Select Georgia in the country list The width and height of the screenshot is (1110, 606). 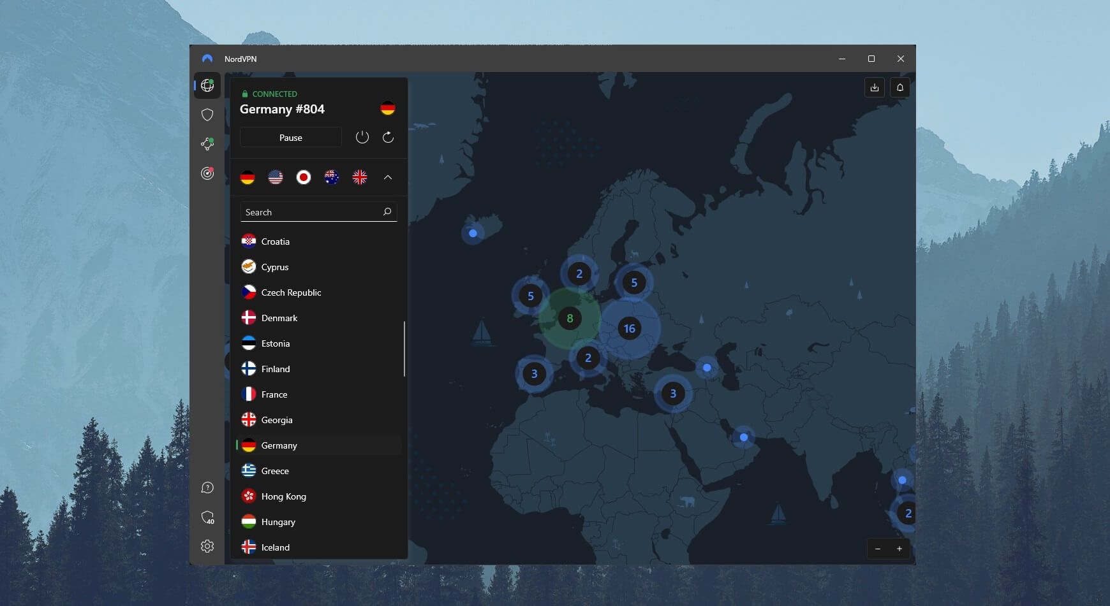click(318, 420)
